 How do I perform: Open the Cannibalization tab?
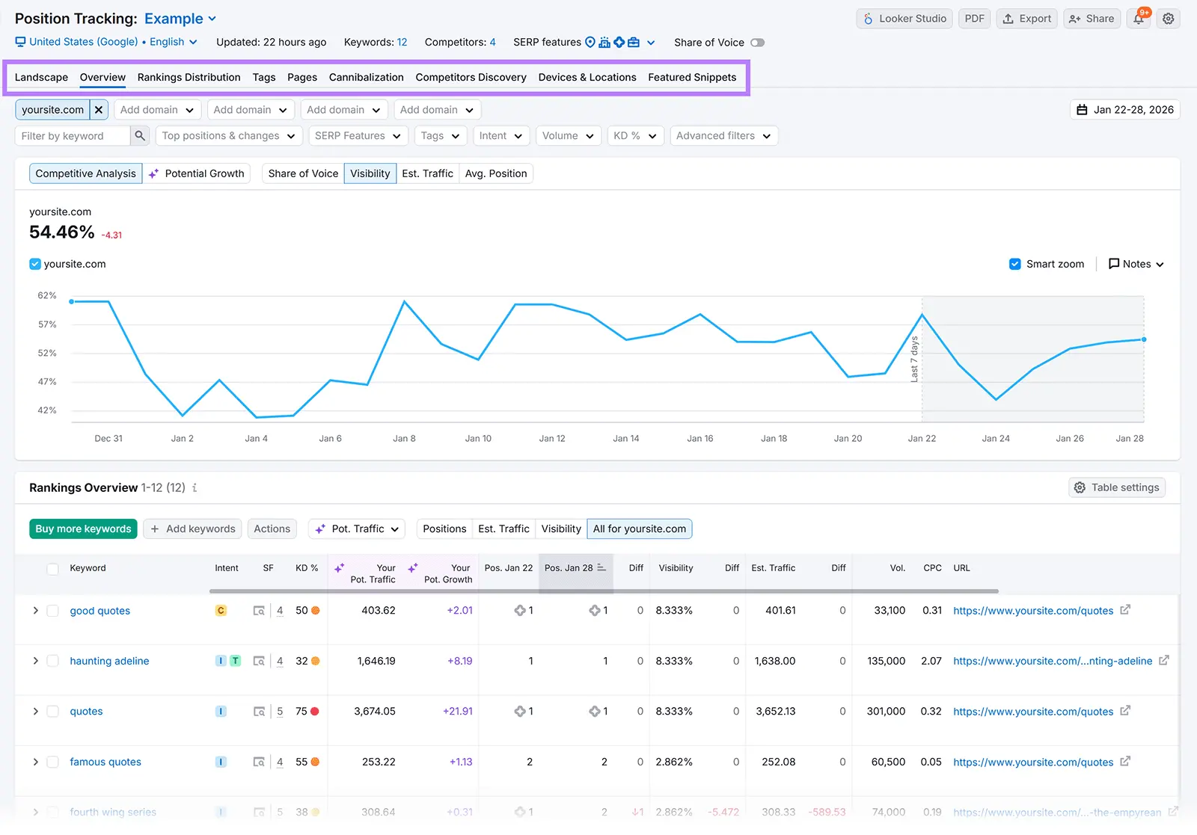point(367,77)
